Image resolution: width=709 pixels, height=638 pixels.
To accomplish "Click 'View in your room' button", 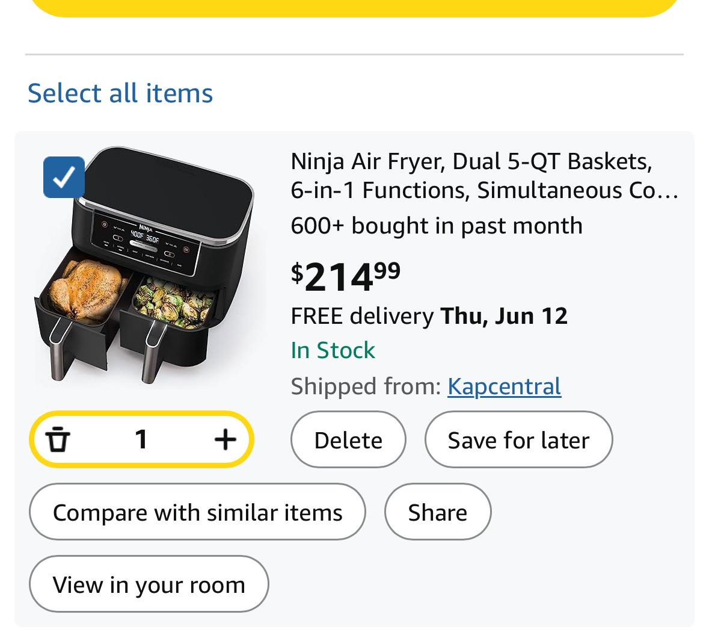I will pos(149,584).
